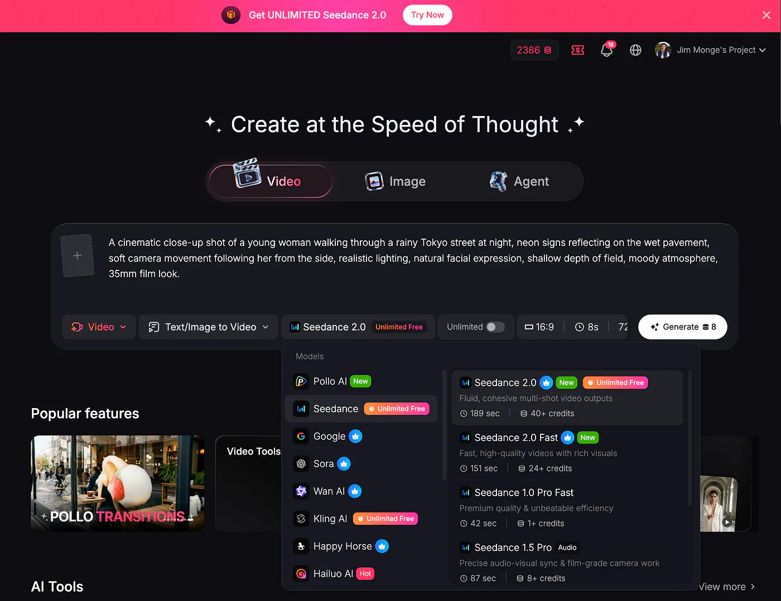Switch to the Agent tab
This screenshot has width=781, height=601.
point(519,181)
